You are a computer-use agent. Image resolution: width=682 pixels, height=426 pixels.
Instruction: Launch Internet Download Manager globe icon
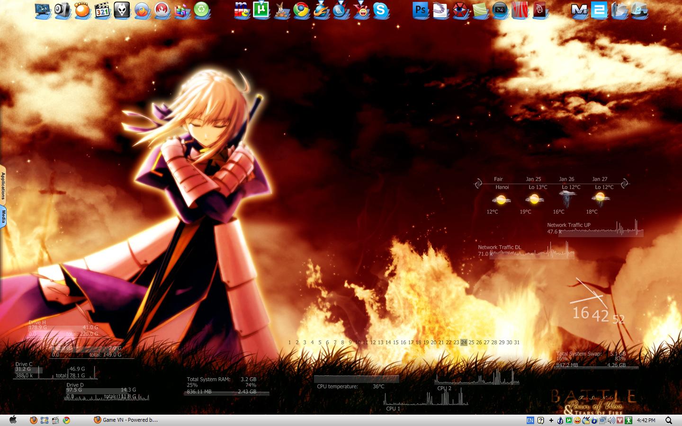click(321, 10)
